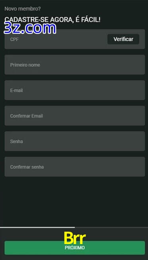Focus the CPF input field
This screenshot has width=148, height=260.
[56, 39]
